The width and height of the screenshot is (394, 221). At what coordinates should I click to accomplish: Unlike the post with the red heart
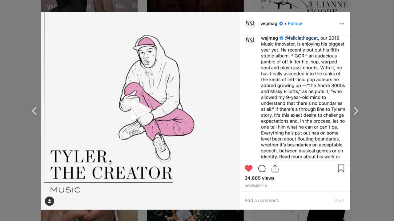(x=248, y=169)
